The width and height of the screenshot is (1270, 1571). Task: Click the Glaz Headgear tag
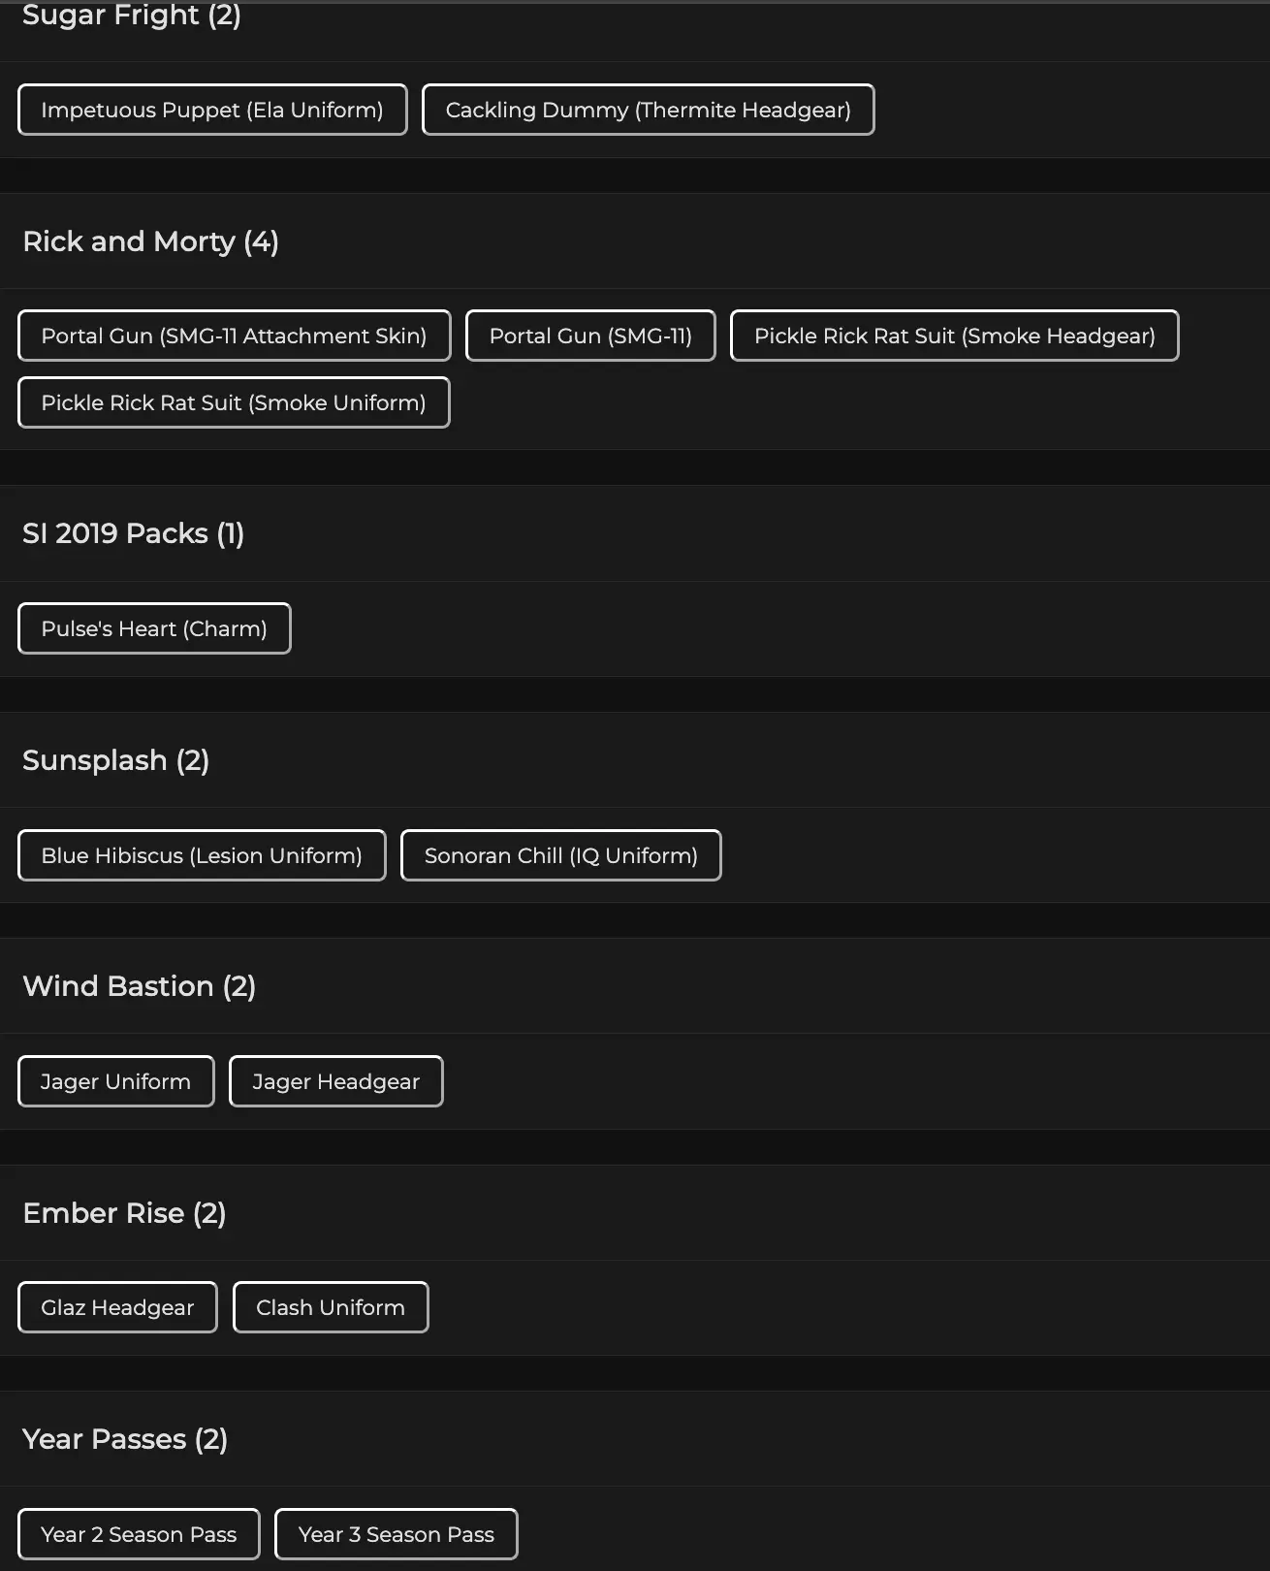pyautogui.click(x=117, y=1307)
